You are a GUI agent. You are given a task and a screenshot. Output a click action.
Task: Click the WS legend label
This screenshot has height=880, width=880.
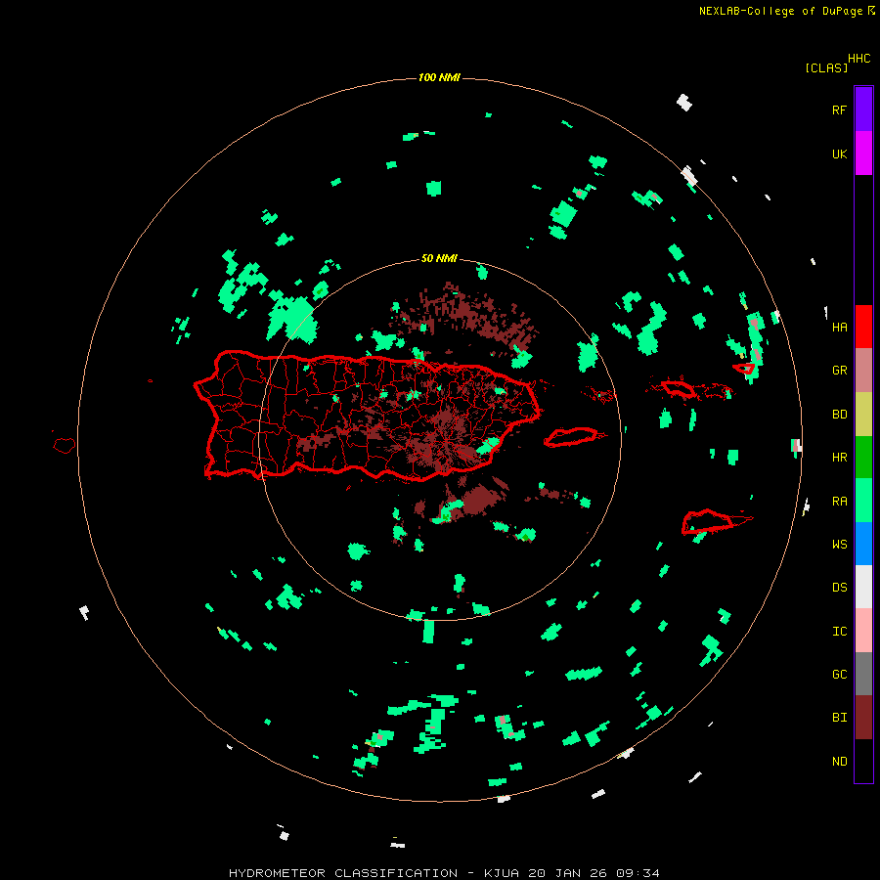[x=839, y=545]
